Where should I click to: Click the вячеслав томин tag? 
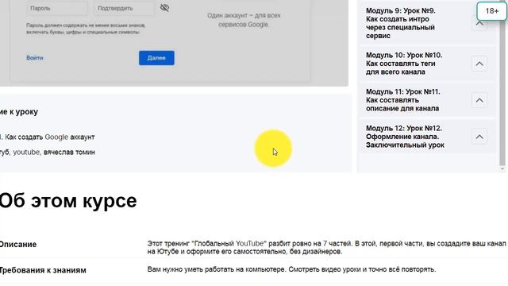click(69, 152)
